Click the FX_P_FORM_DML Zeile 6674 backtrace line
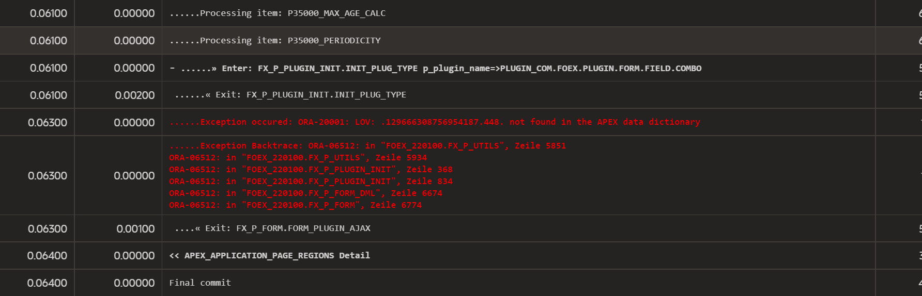This screenshot has width=922, height=296. (306, 193)
